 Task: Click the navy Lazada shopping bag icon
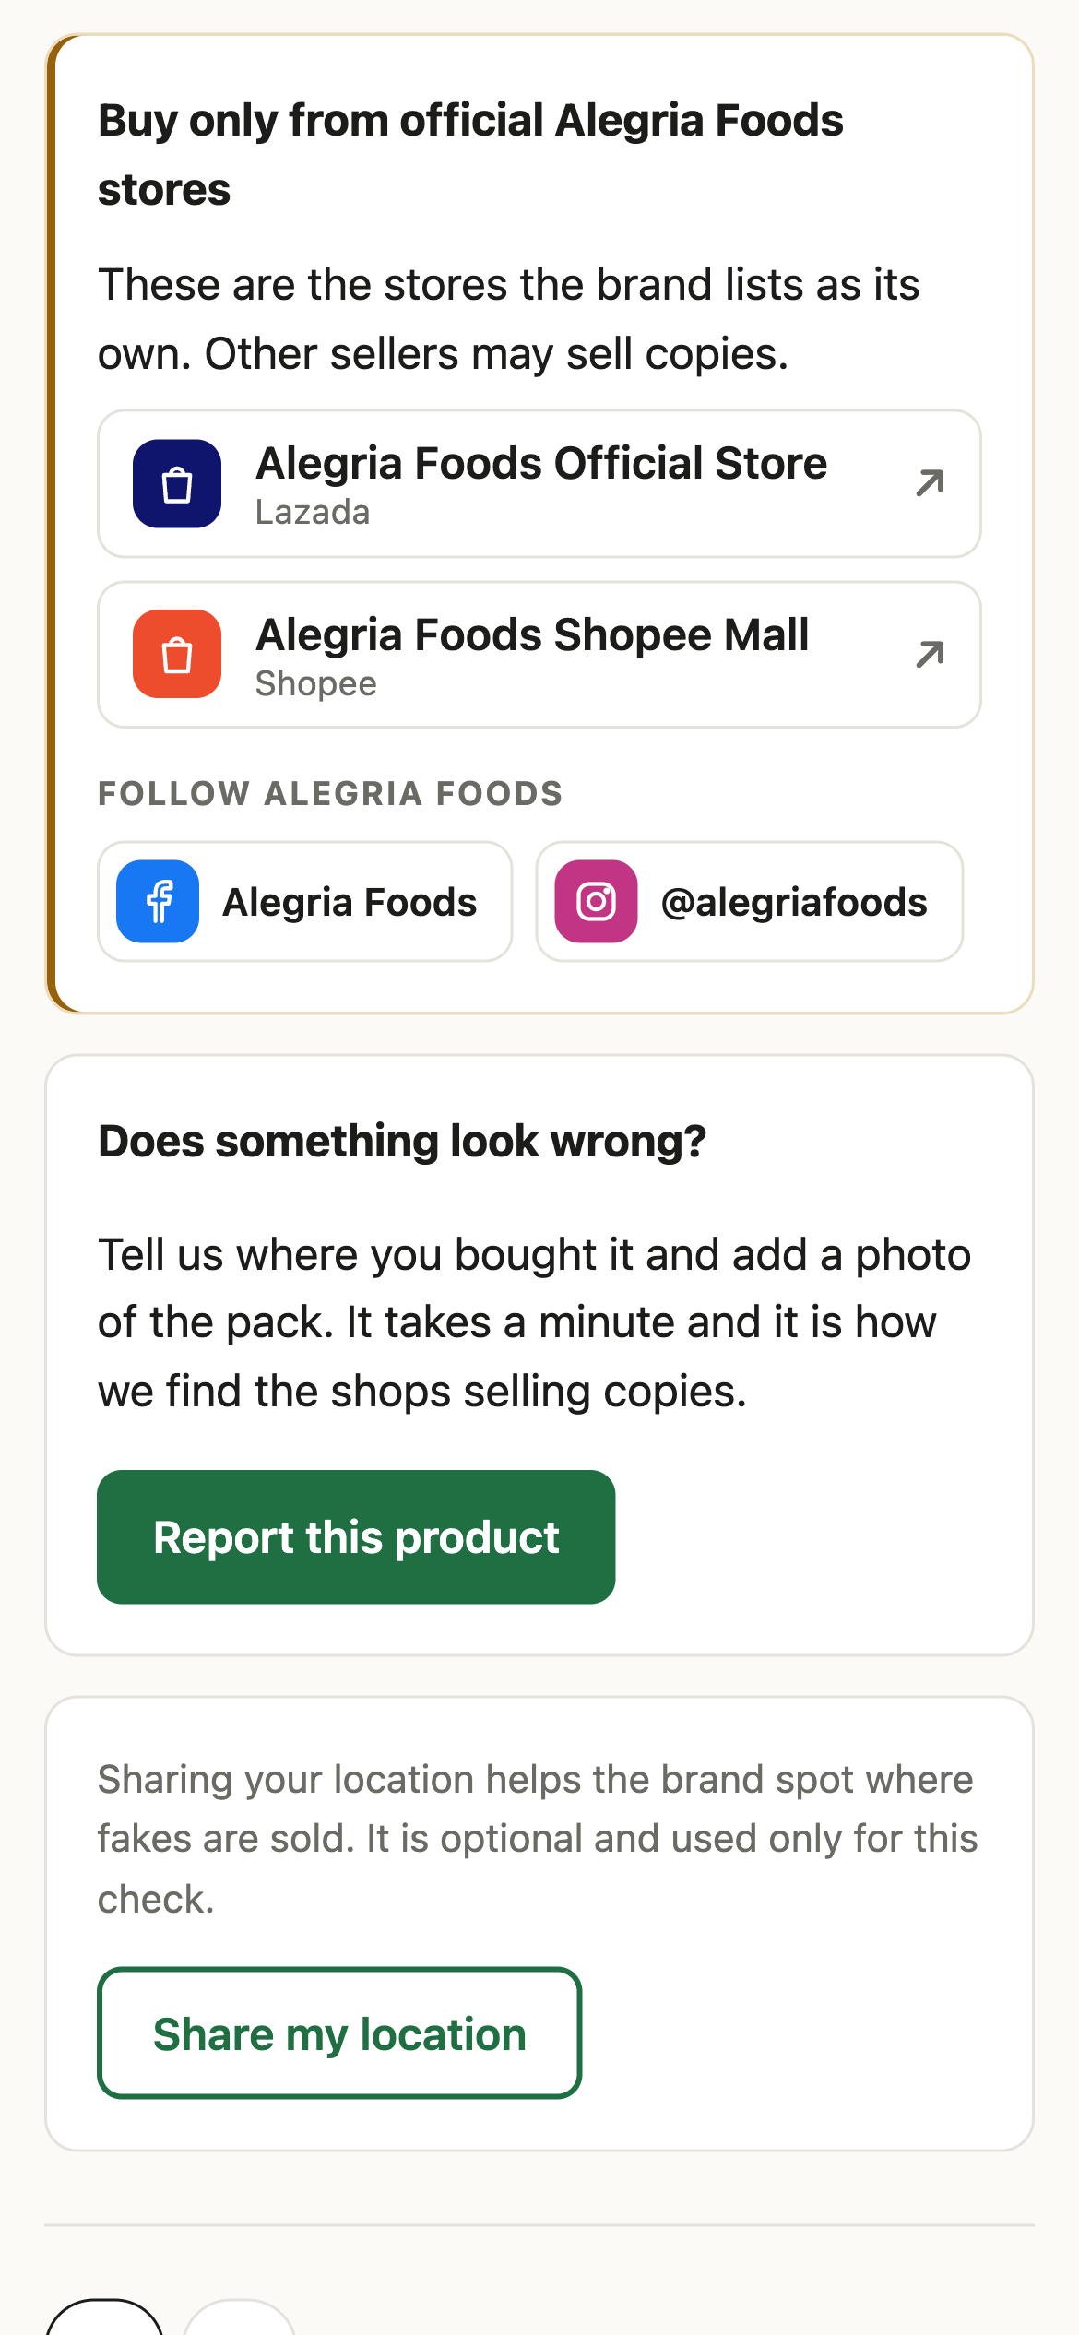[x=177, y=483]
